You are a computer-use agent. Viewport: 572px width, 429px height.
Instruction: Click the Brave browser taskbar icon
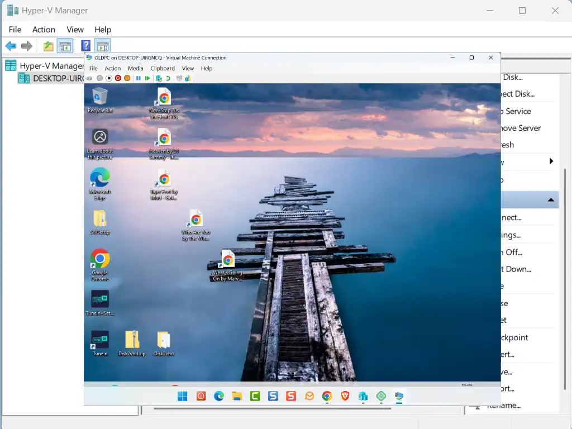tap(345, 396)
